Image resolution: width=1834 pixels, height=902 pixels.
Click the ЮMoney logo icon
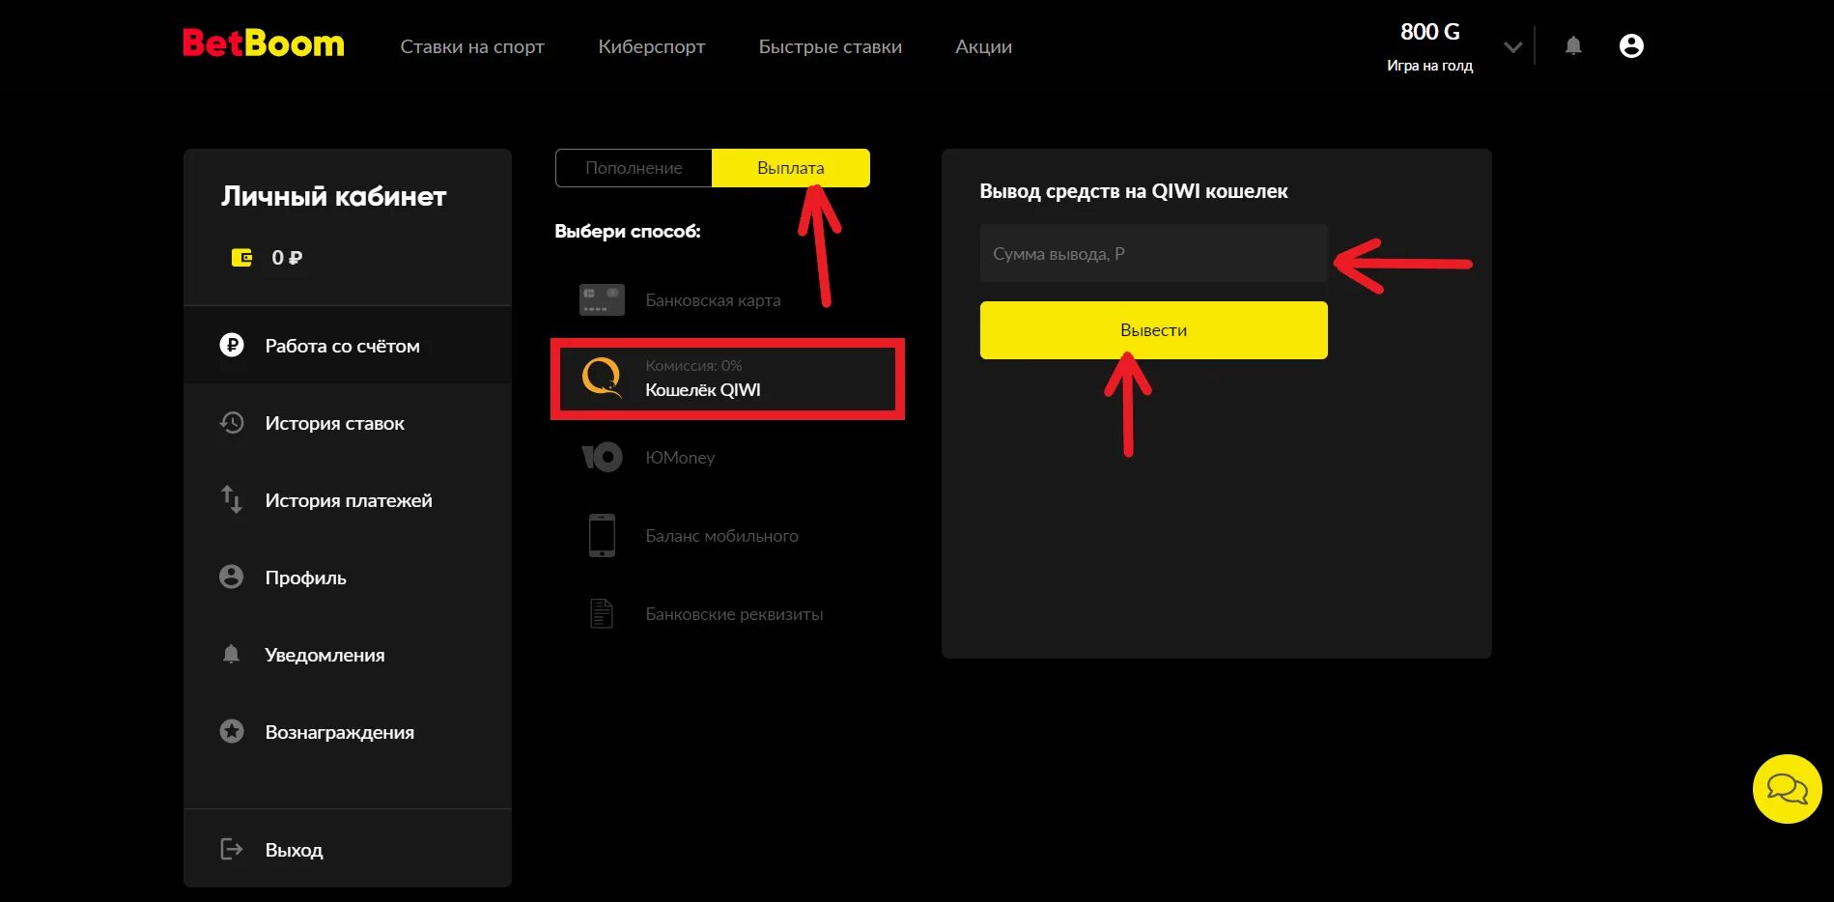602,457
